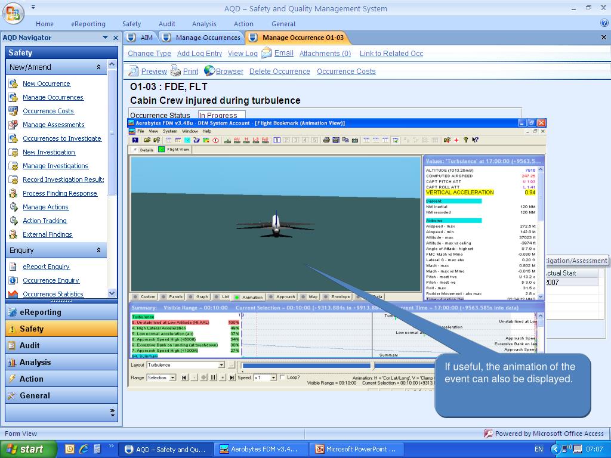Click the Process Finding Response icon
The width and height of the screenshot is (611, 458).
(13, 193)
